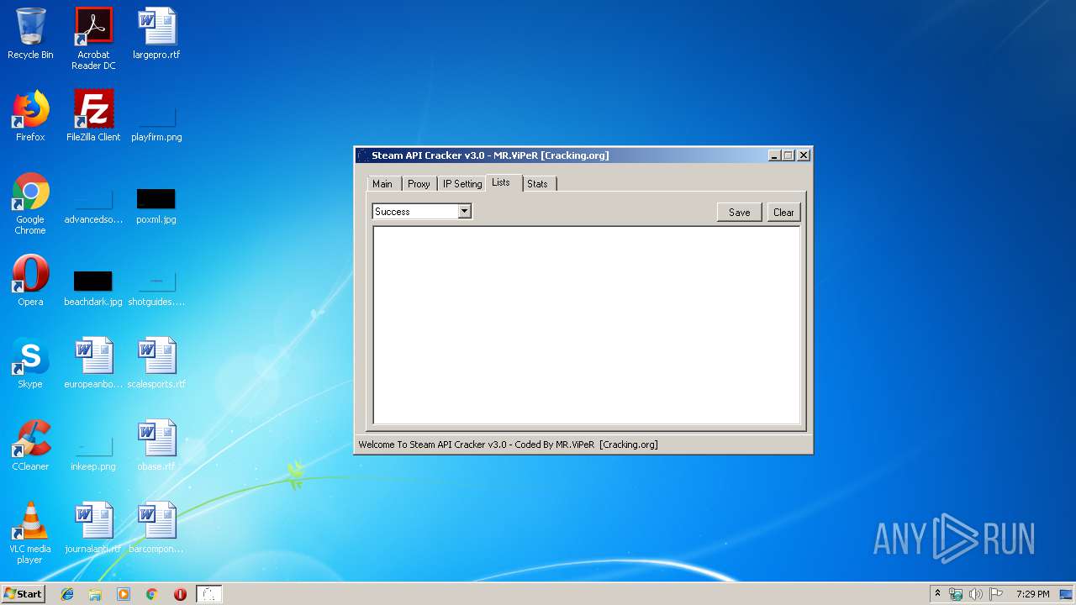
Task: Switch to the Main tab
Action: tap(382, 184)
